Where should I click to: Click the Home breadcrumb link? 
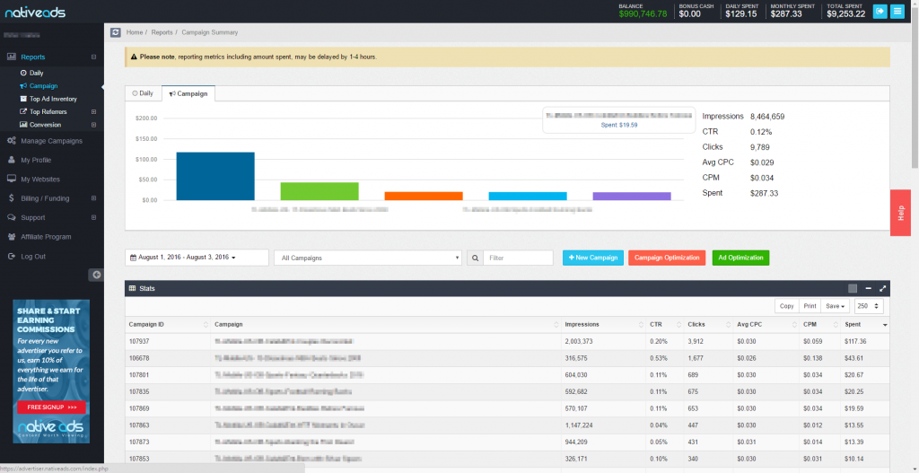coord(135,32)
